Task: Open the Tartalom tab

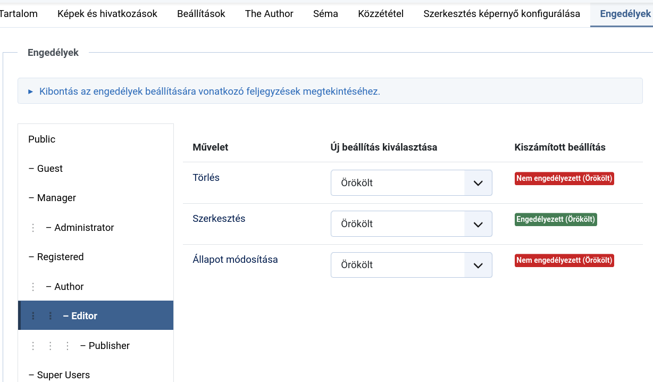Action: tap(19, 14)
